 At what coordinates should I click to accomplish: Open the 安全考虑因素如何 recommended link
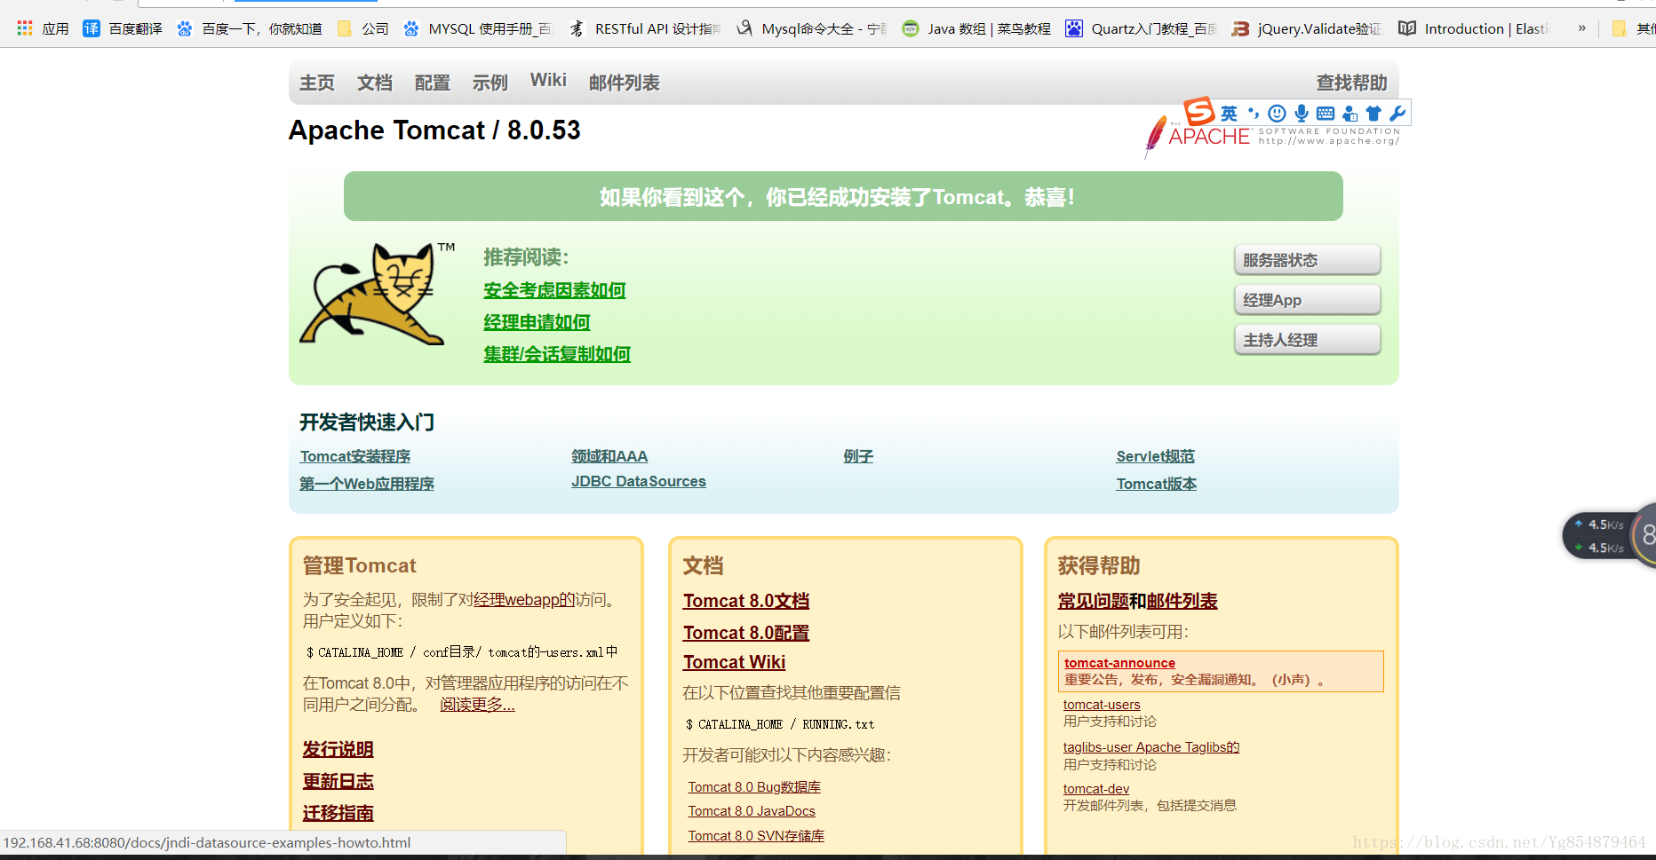pyautogui.click(x=554, y=290)
